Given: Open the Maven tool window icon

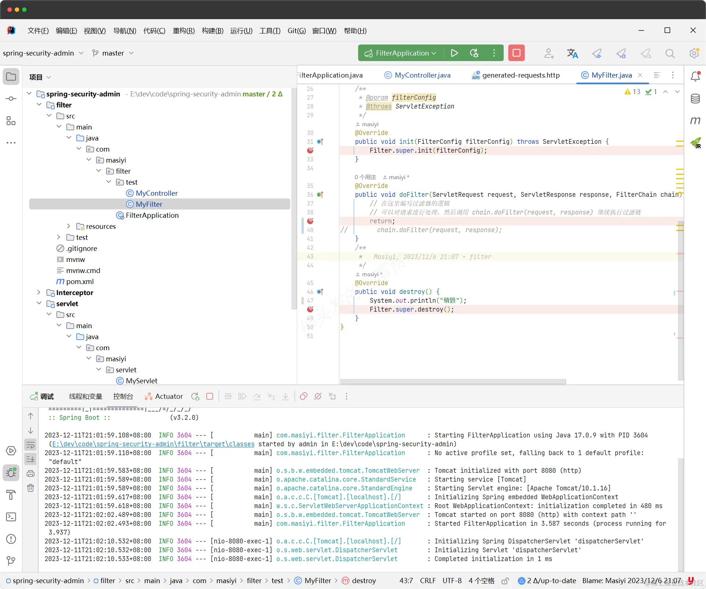Looking at the screenshot, I should pyautogui.click(x=695, y=120).
